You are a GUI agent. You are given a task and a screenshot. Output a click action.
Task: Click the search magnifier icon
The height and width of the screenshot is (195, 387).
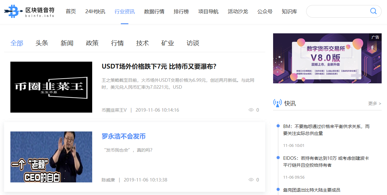(373, 11)
